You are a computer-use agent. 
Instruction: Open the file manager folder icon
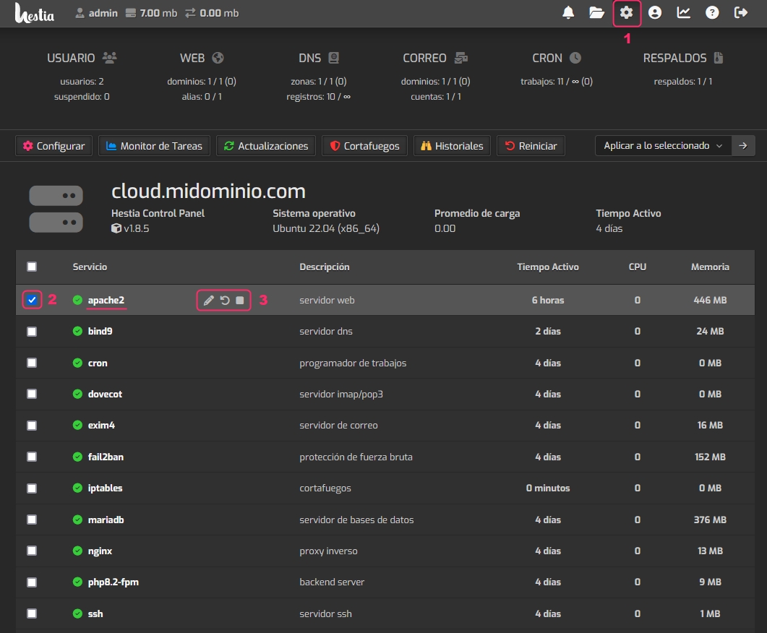[x=596, y=12]
